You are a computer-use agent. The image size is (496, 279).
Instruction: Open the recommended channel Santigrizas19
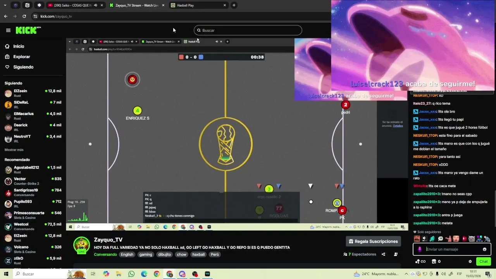33,192
